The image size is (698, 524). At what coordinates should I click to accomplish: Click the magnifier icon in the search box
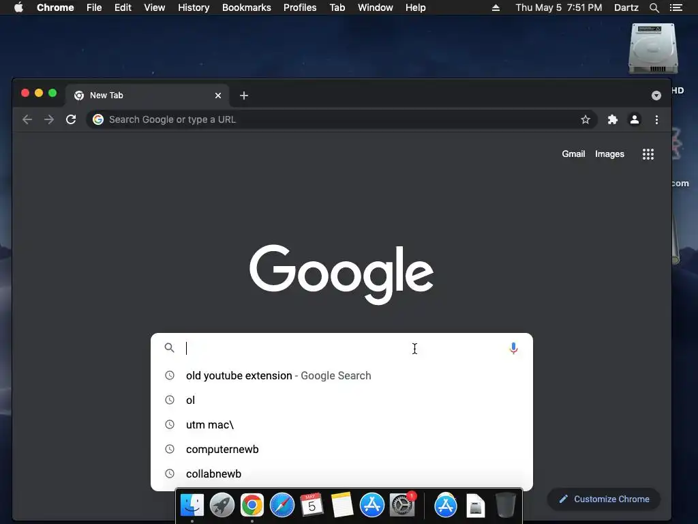(169, 347)
